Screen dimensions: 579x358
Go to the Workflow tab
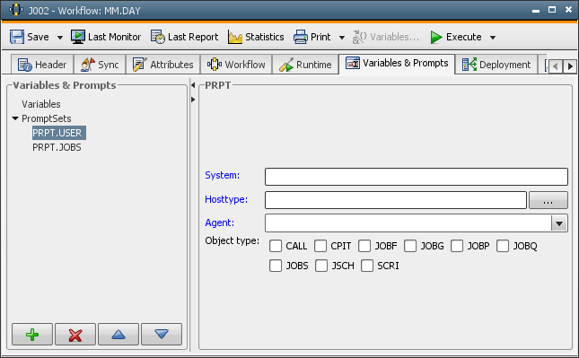236,65
